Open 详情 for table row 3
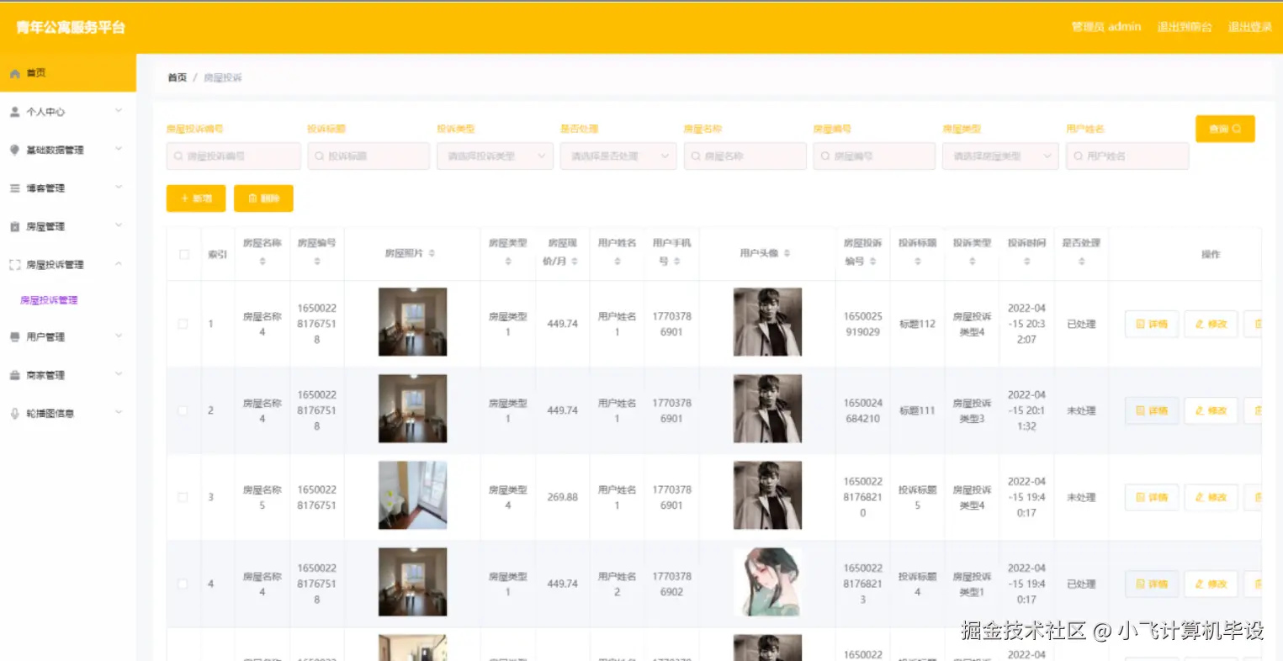The width and height of the screenshot is (1283, 661). coord(1152,497)
